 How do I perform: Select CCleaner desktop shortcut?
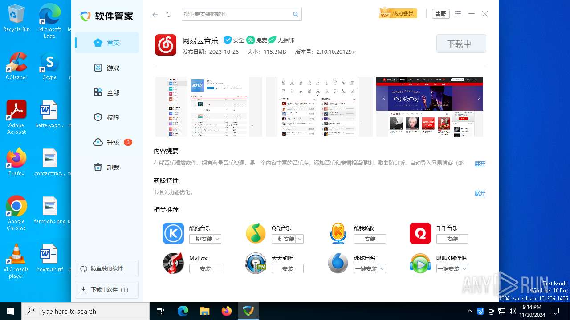click(16, 66)
